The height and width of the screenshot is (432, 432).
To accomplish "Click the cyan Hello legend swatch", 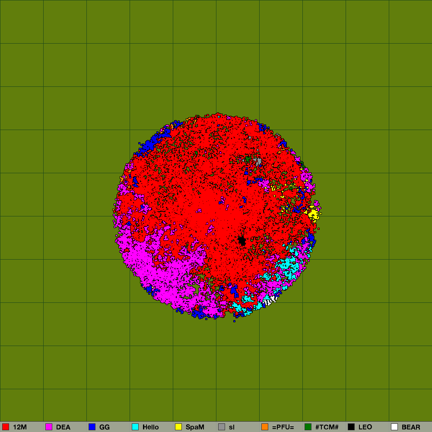I will tap(135, 427).
